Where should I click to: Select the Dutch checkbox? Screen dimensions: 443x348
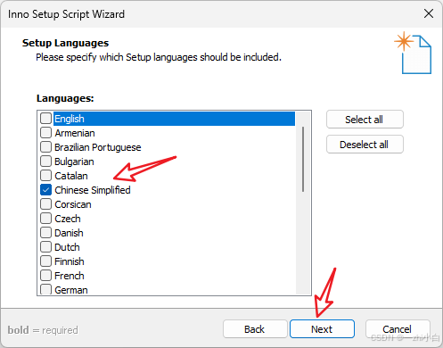(x=45, y=247)
